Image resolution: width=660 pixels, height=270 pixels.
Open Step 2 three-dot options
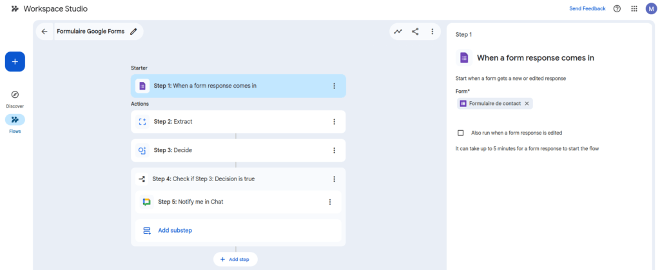(335, 122)
